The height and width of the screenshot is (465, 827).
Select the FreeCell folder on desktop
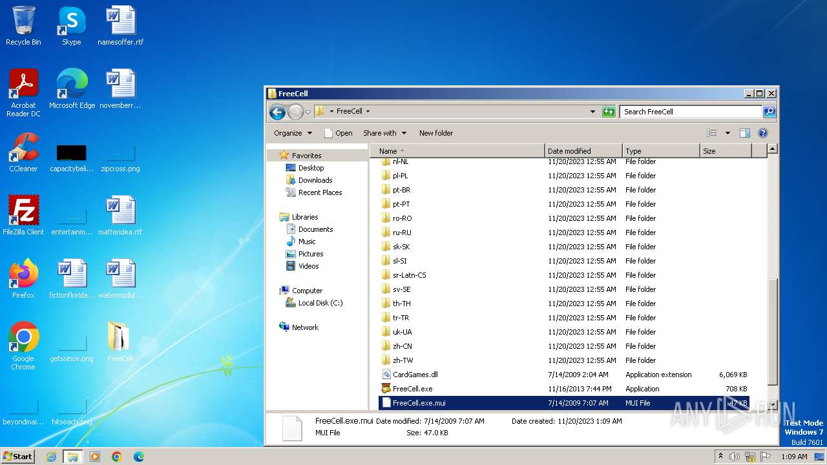coord(120,342)
